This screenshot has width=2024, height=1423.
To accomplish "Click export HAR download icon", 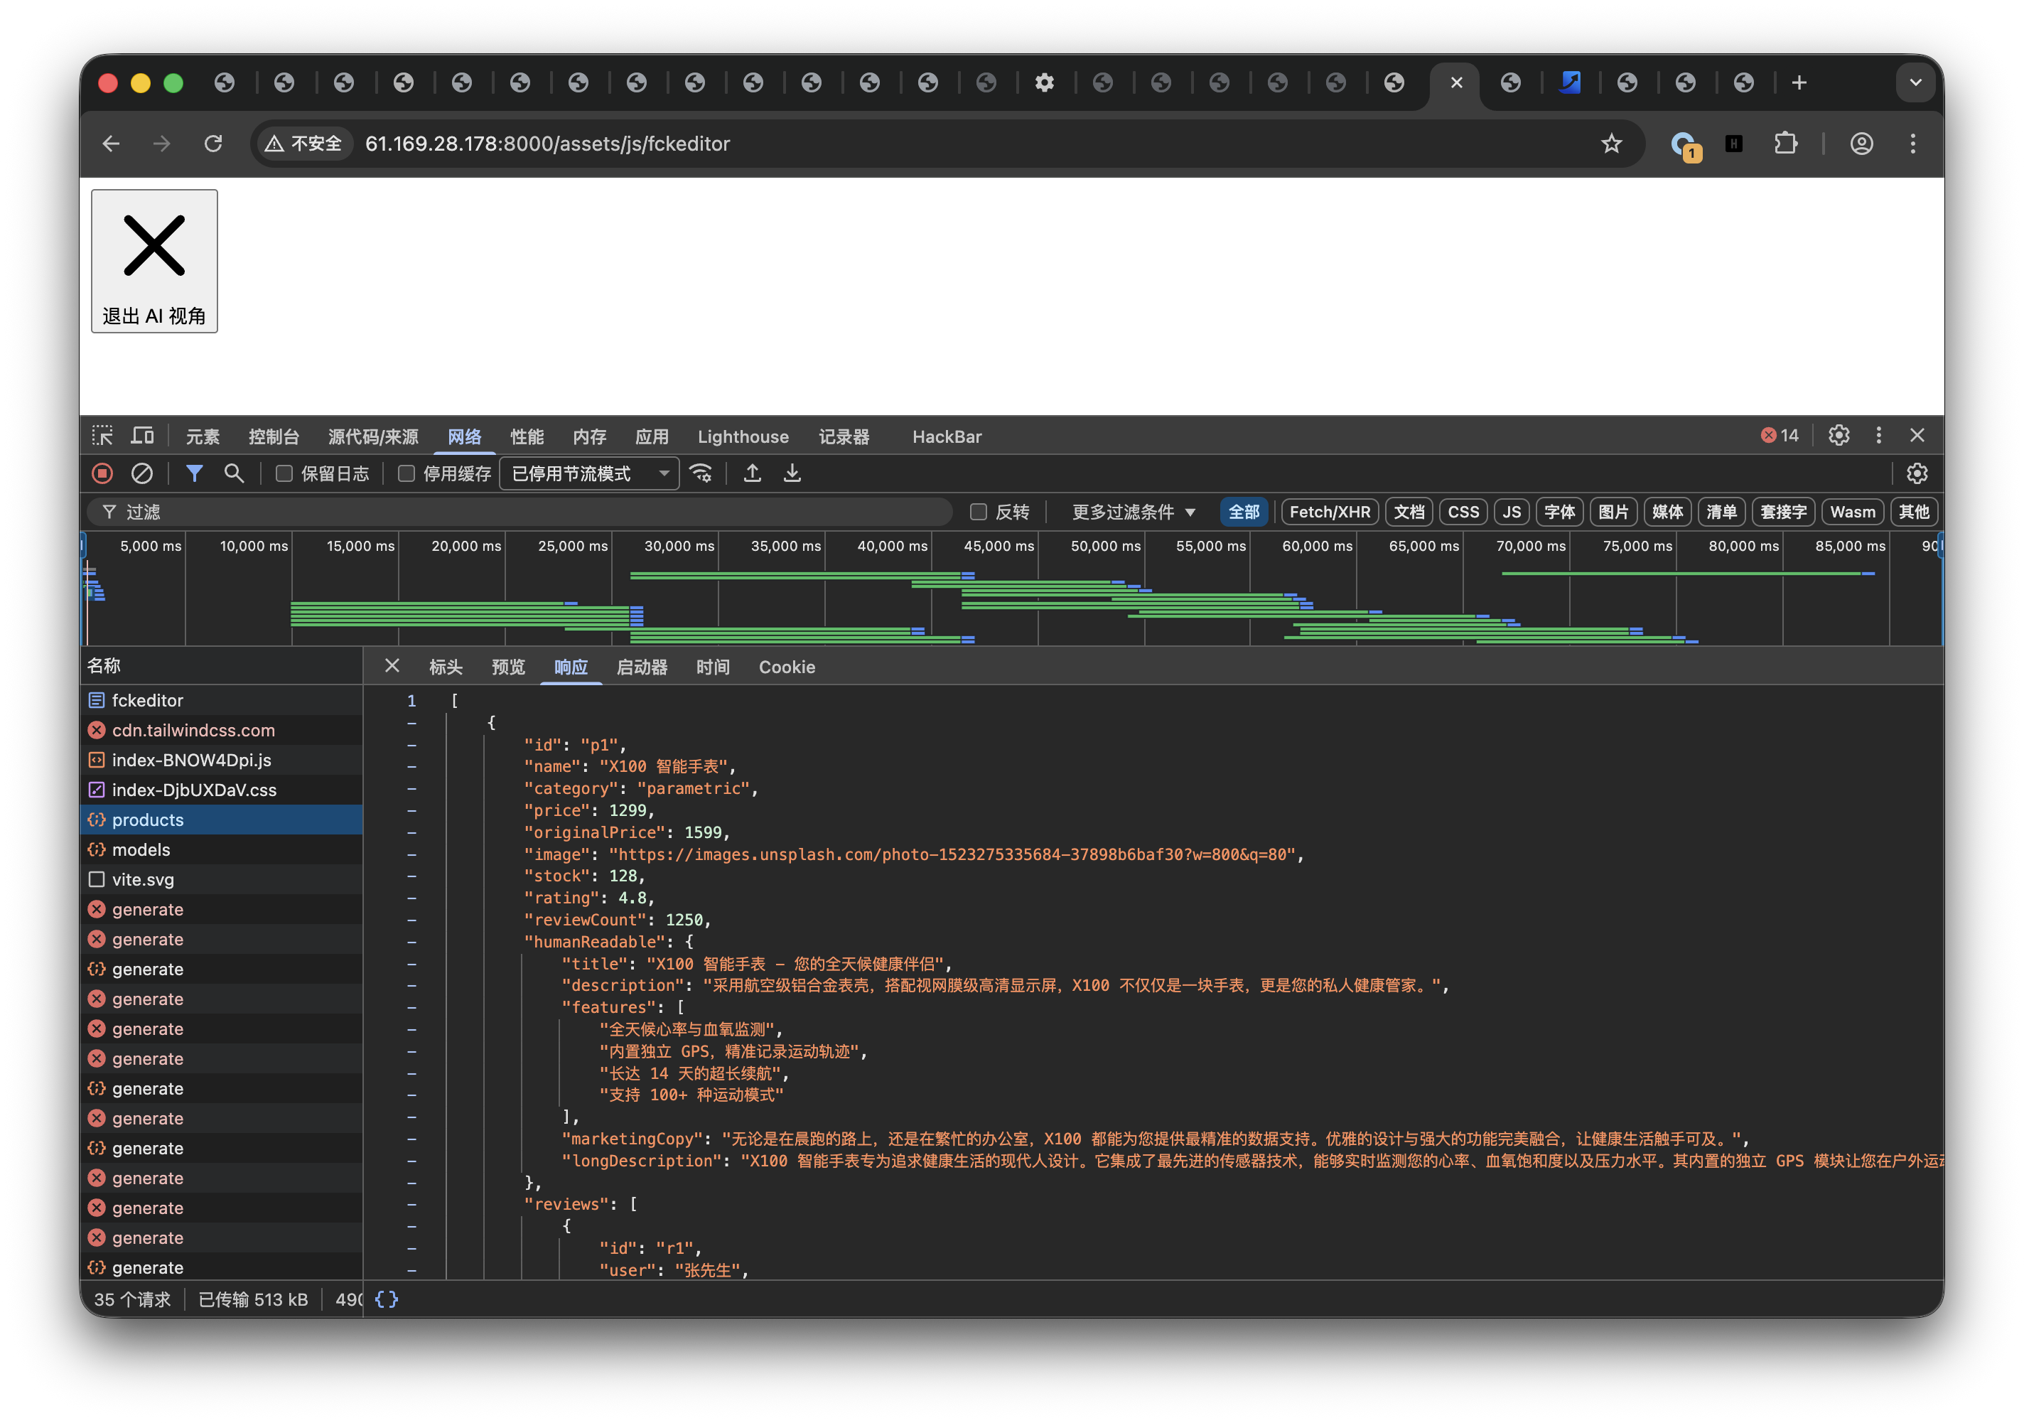I will click(x=792, y=473).
